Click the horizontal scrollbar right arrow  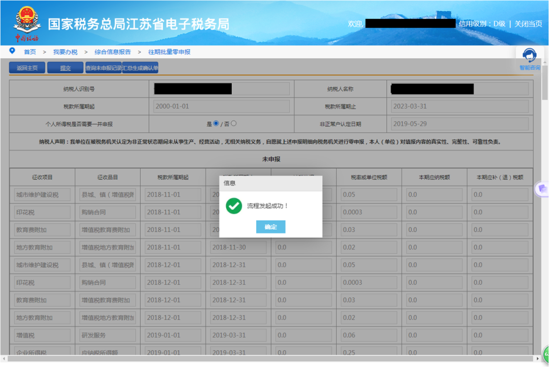click(x=538, y=359)
